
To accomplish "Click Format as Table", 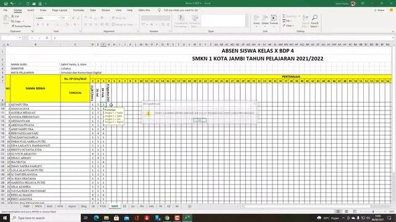I will (194, 21).
